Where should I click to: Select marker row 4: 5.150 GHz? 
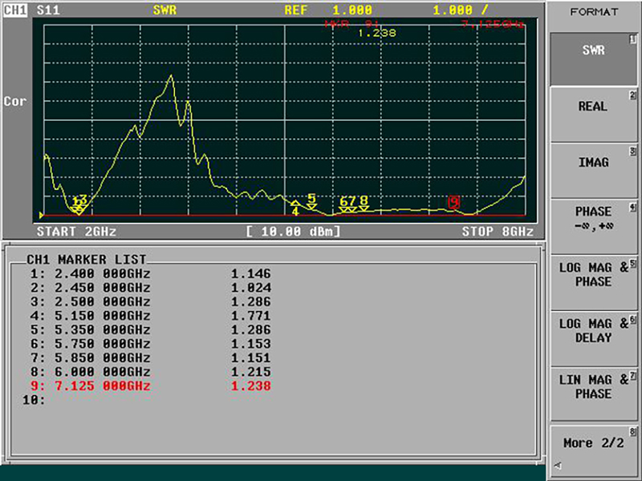(150, 316)
